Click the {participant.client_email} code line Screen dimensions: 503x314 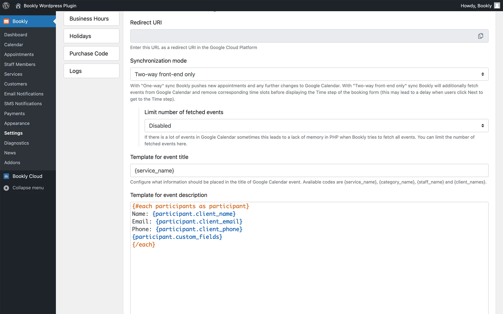[199, 222]
